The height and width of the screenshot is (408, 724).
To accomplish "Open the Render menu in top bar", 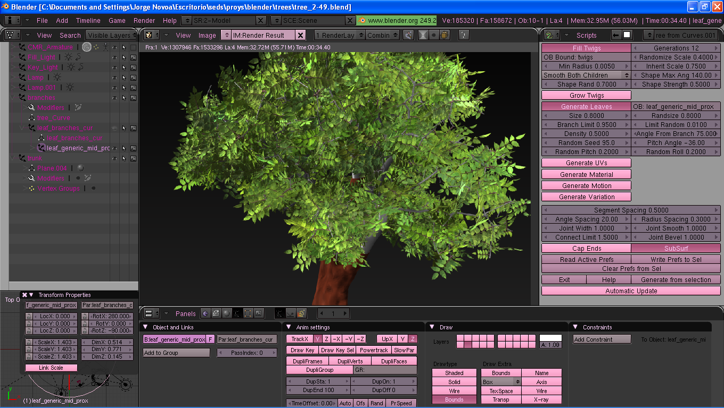I will 144,20.
